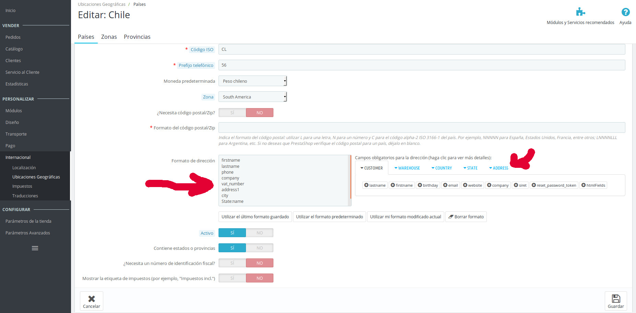This screenshot has height=313, width=636.
Task: Expand the COUNTRY fields tab
Action: tap(442, 168)
